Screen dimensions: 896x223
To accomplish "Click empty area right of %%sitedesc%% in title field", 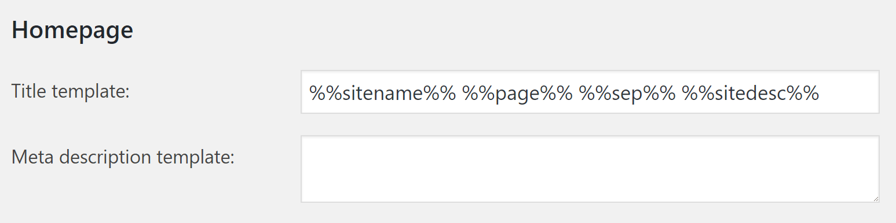I will (849, 93).
